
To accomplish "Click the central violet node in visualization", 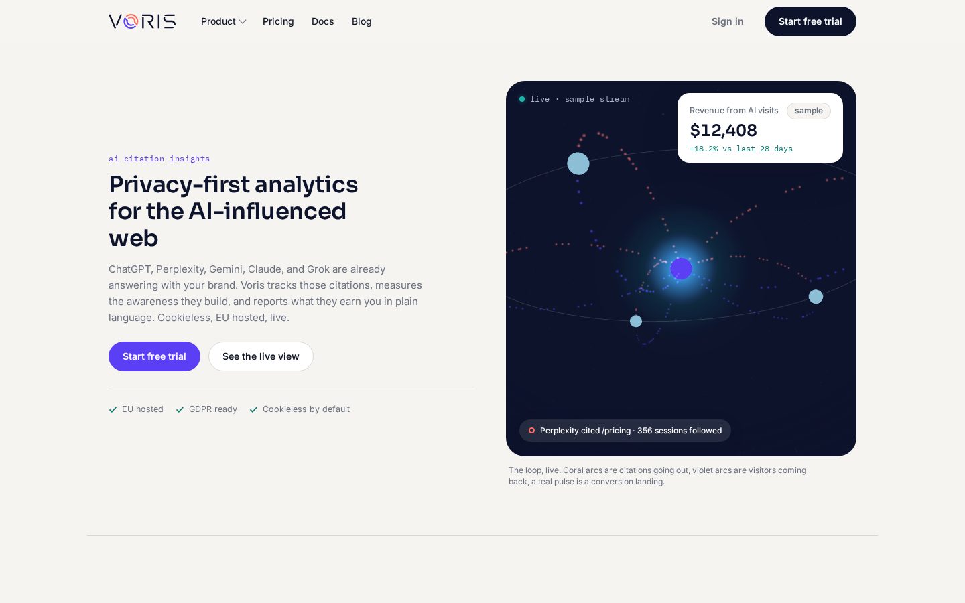I will (681, 269).
